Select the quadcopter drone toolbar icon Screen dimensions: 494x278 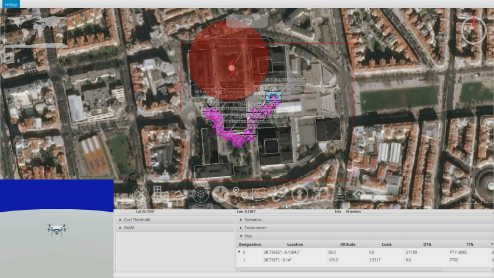coord(141,194)
